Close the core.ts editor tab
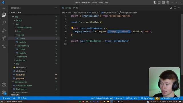 click(x=77, y=8)
